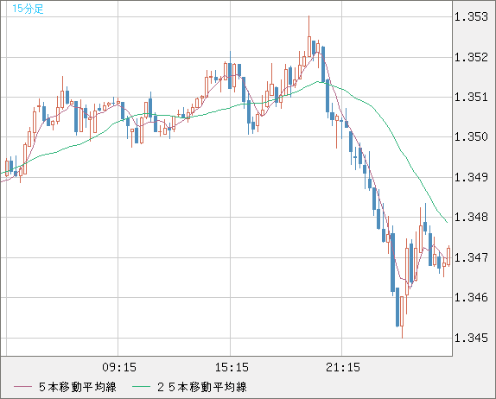Click the 25本移動平均線 legend label
This screenshot has width=496, height=399.
point(202,387)
